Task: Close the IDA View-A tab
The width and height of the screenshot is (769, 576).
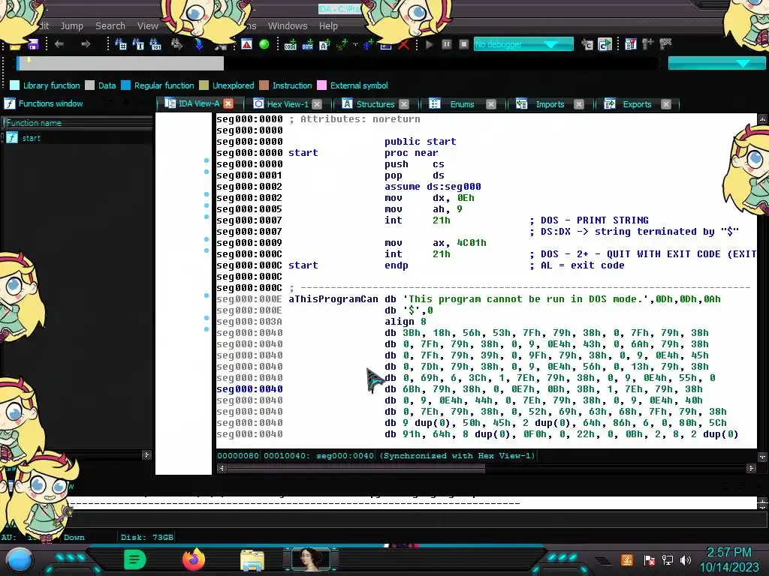Action: coord(228,103)
